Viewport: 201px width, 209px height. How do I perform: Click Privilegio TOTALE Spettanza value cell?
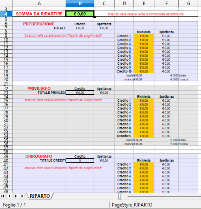click(x=104, y=93)
